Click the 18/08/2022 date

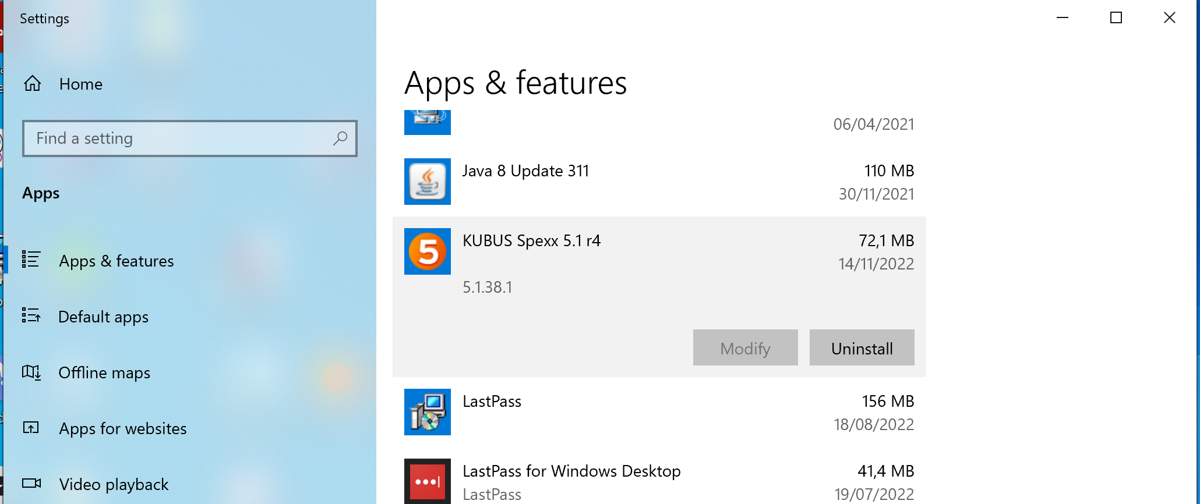874,424
